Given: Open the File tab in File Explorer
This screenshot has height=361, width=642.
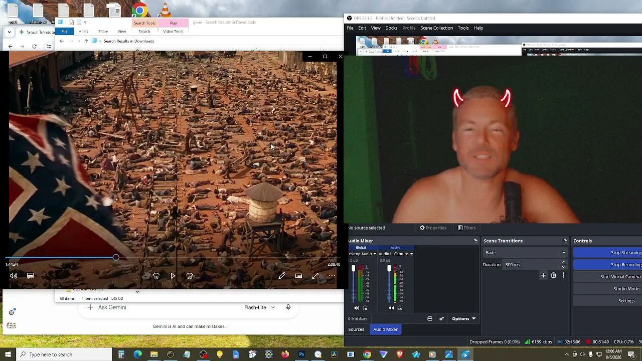Looking at the screenshot, I should point(64,32).
